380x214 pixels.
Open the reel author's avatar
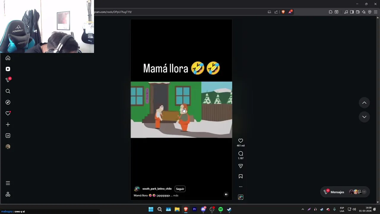tap(137, 189)
